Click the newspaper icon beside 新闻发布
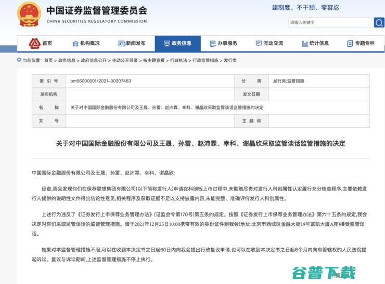 (122, 44)
